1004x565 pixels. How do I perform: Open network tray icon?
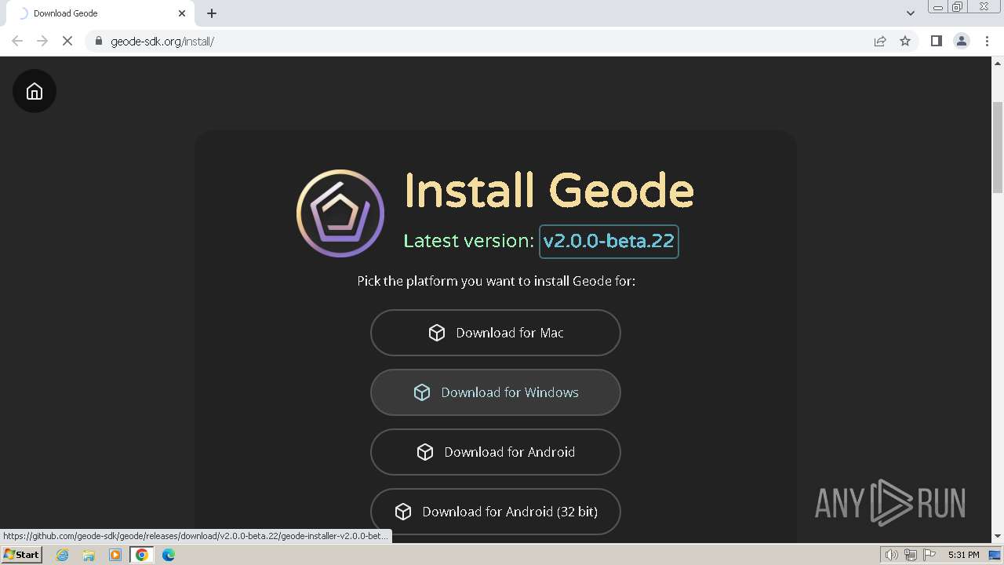point(911,555)
